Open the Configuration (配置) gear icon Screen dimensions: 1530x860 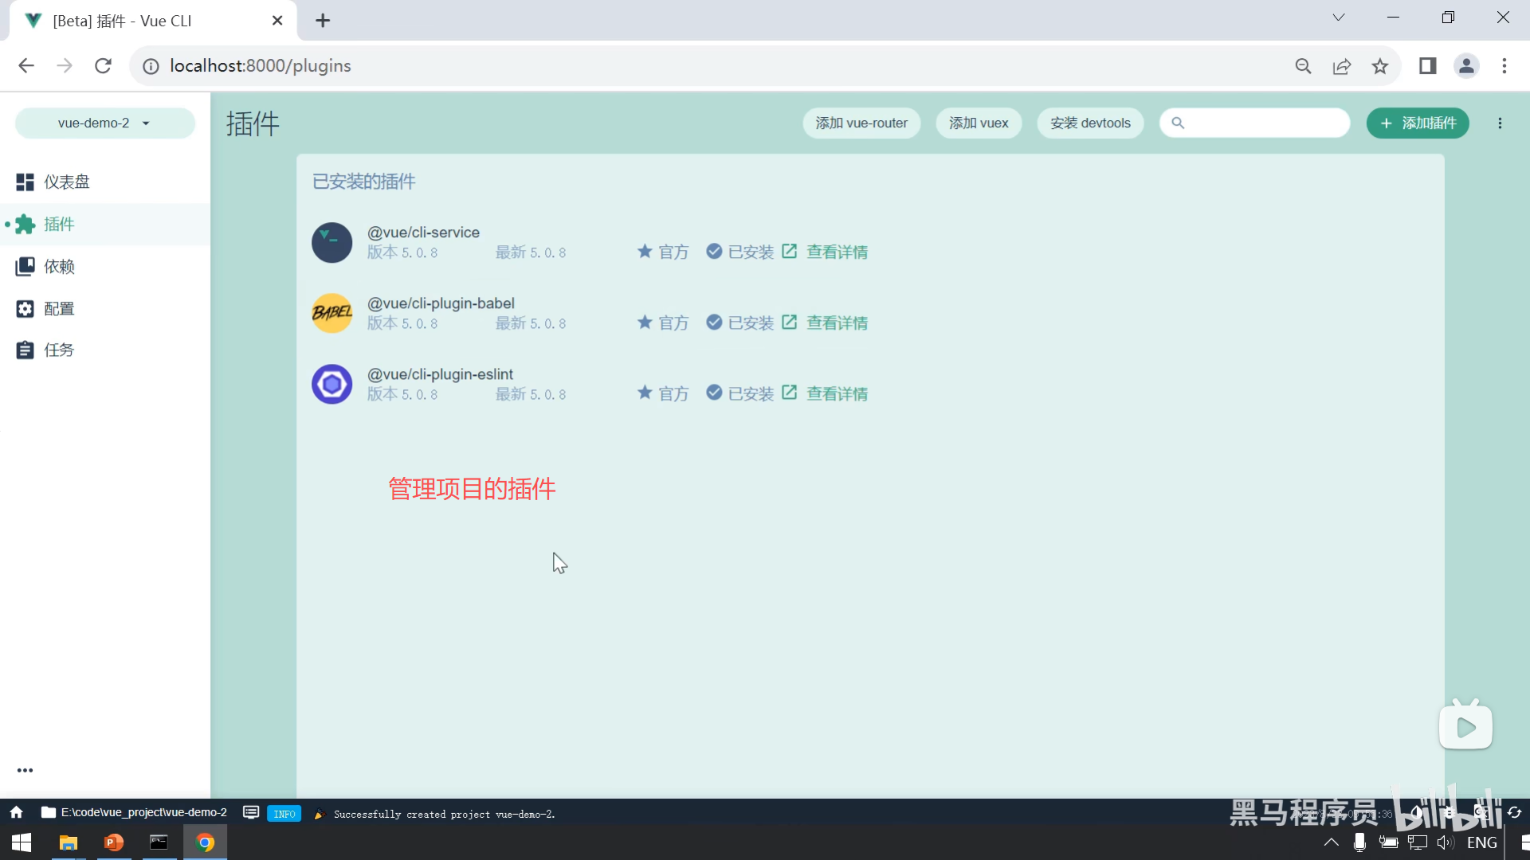25,309
